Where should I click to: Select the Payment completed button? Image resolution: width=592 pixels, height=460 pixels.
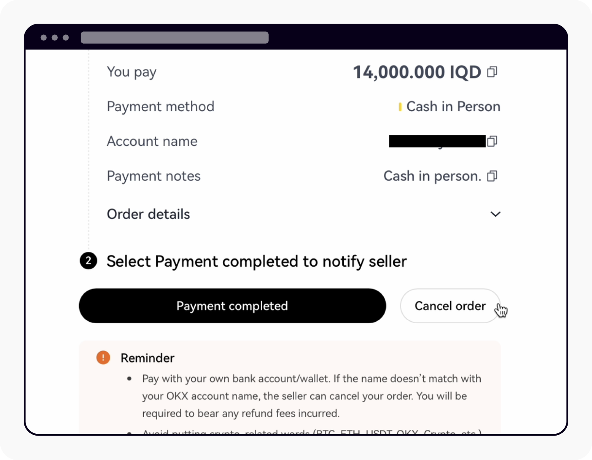[x=232, y=306]
